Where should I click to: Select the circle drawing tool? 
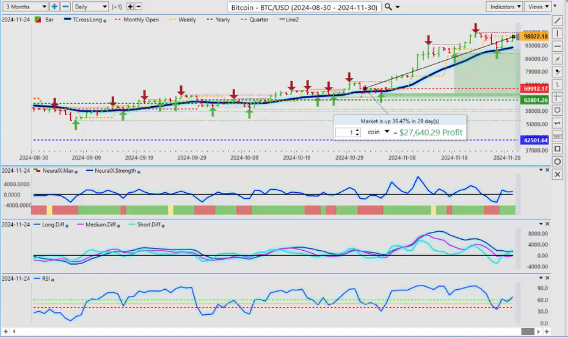558,162
